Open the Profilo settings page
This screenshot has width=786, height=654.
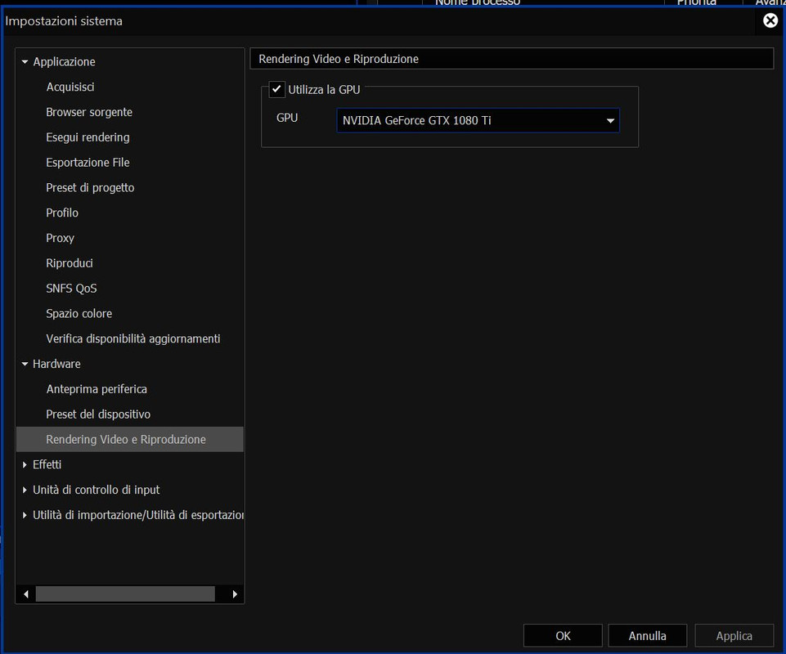click(62, 213)
